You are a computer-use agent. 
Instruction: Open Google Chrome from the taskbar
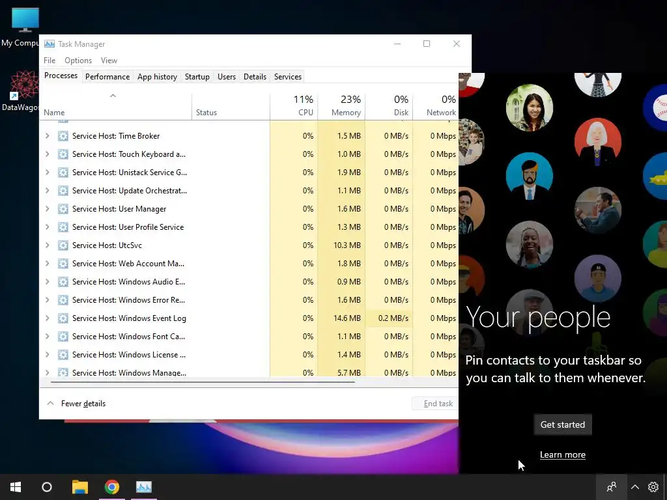click(x=112, y=487)
